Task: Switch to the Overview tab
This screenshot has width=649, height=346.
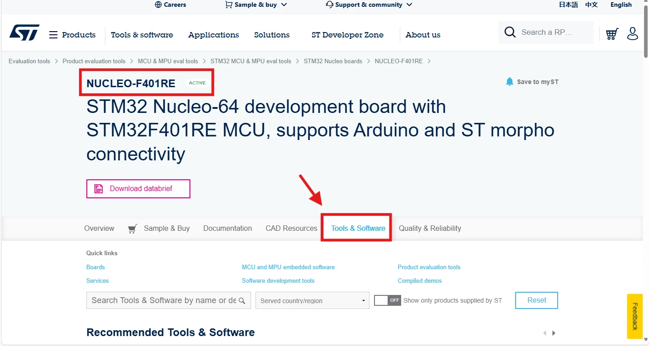Action: coord(99,228)
